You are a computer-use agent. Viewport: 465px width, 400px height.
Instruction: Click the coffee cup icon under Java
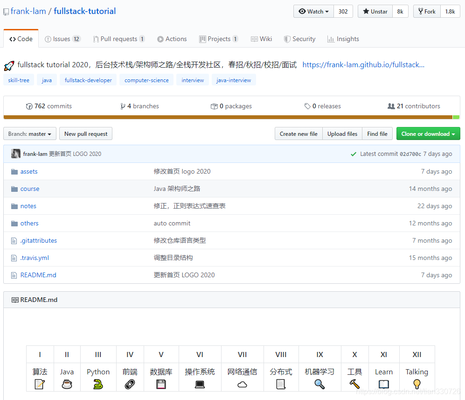click(67, 384)
